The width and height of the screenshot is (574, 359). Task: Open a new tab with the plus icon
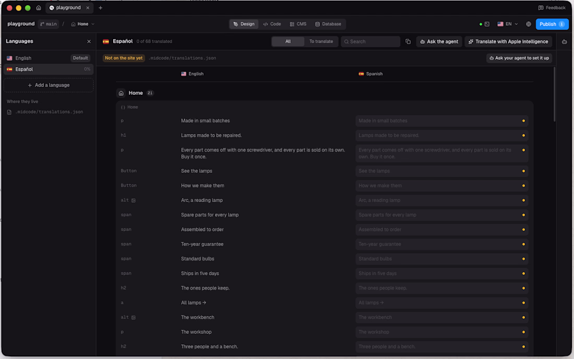coord(100,8)
